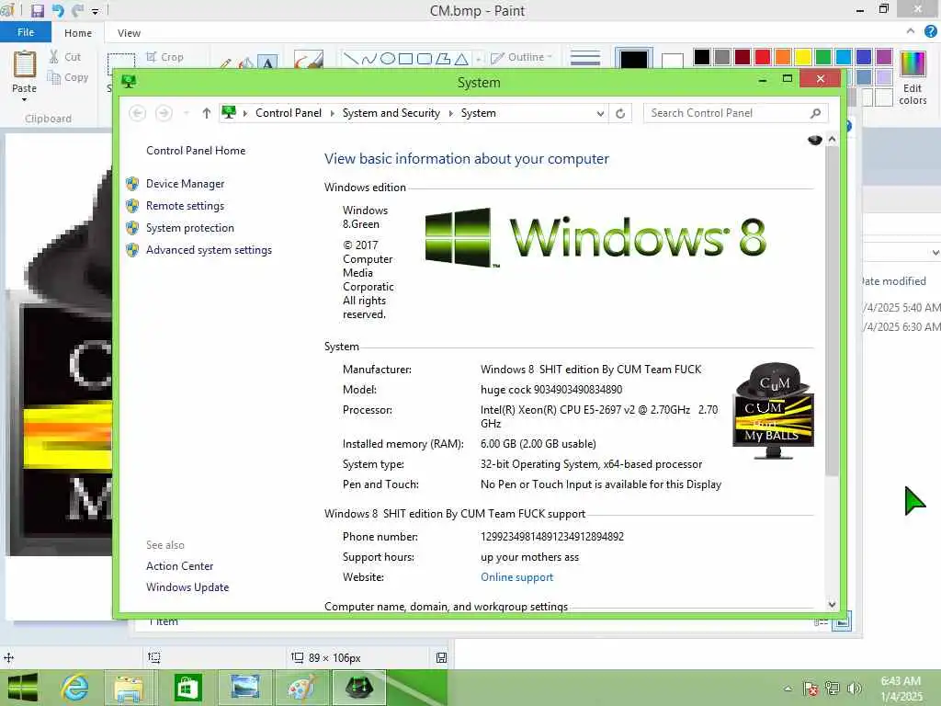
Task: Click the Search Control Panel input field
Action: [736, 113]
